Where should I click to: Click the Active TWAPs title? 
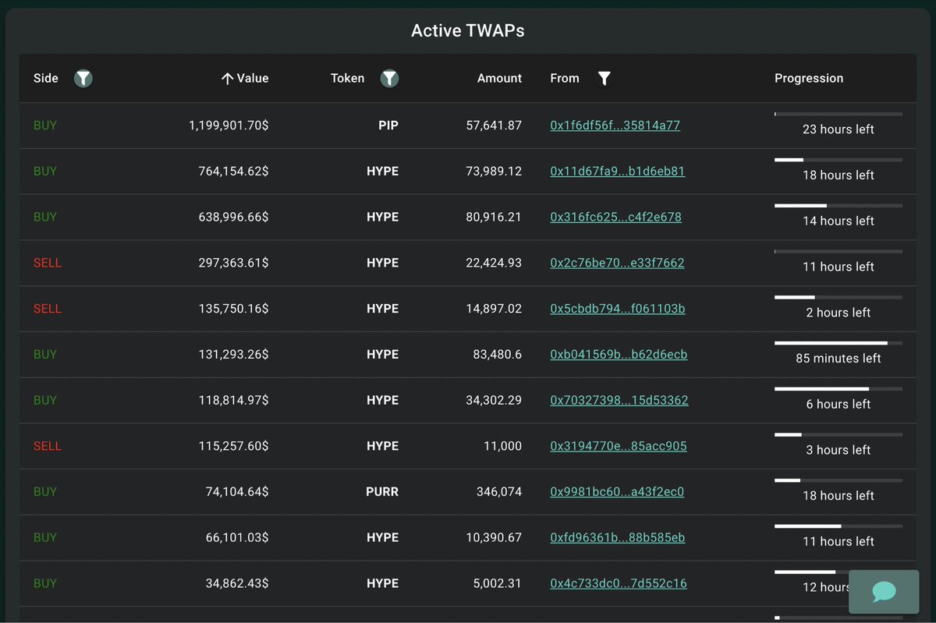pos(468,31)
